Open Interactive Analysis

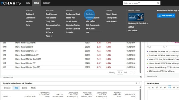73,25
